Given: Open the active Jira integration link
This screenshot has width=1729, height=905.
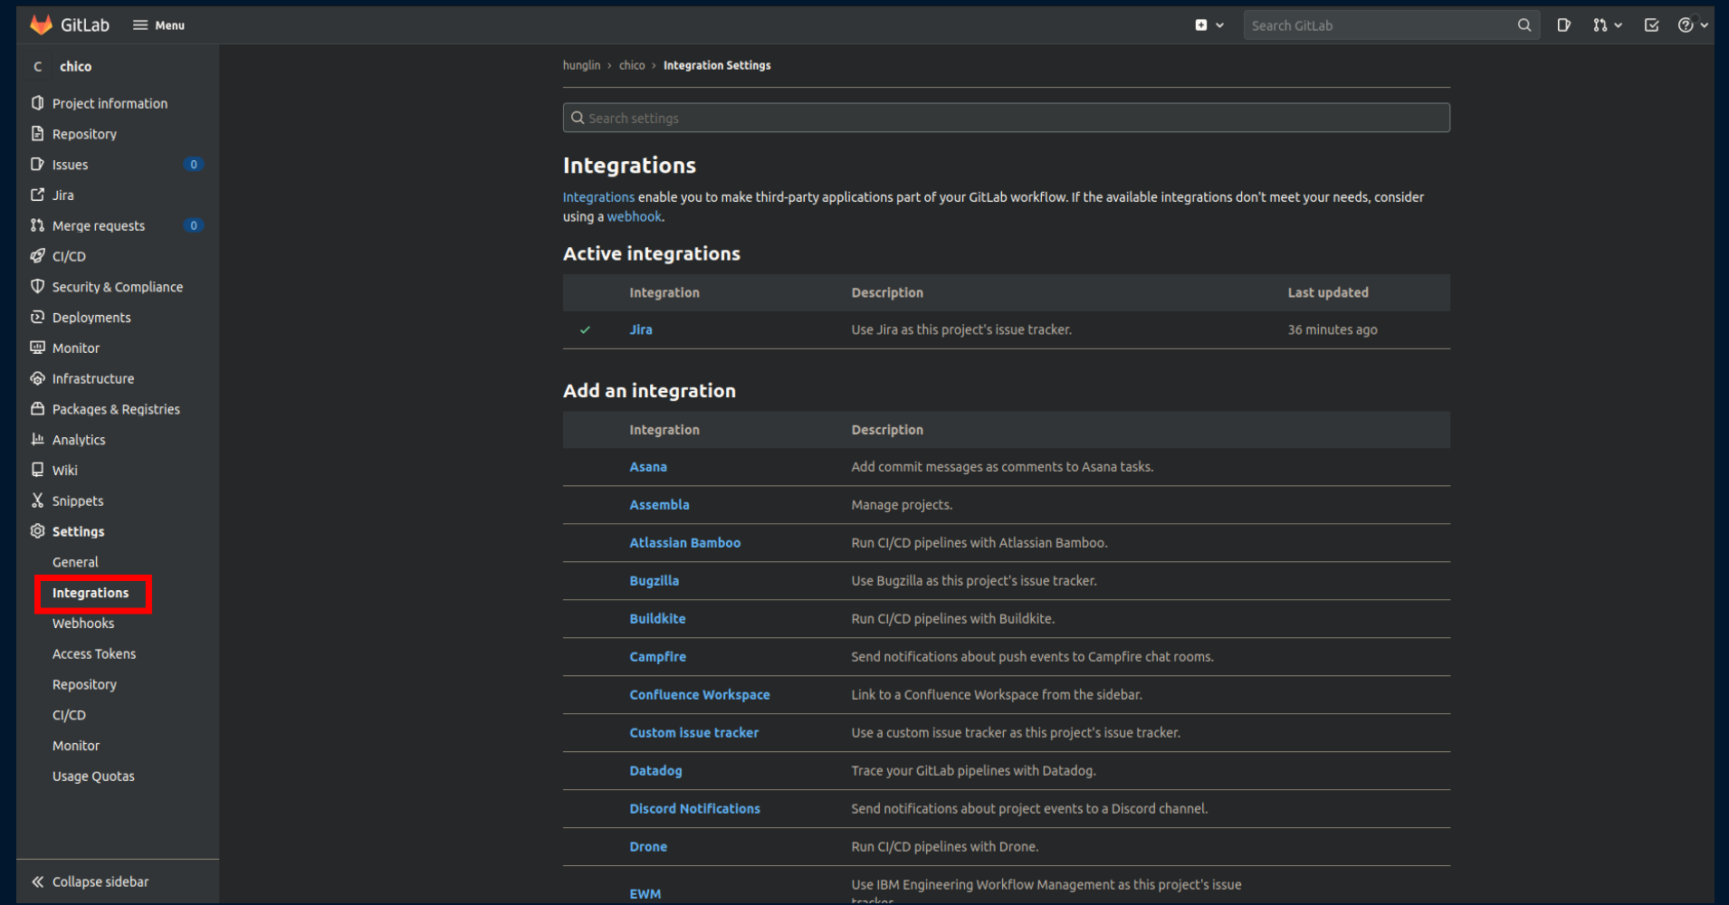Looking at the screenshot, I should [641, 330].
